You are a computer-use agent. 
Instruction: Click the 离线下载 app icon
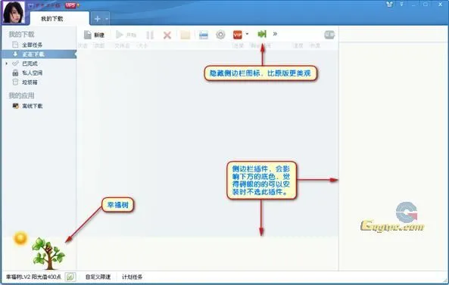tap(15, 106)
